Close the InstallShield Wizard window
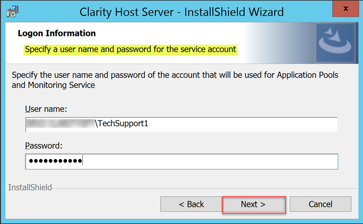Image resolution: width=363 pixels, height=224 pixels. pyautogui.click(x=345, y=9)
